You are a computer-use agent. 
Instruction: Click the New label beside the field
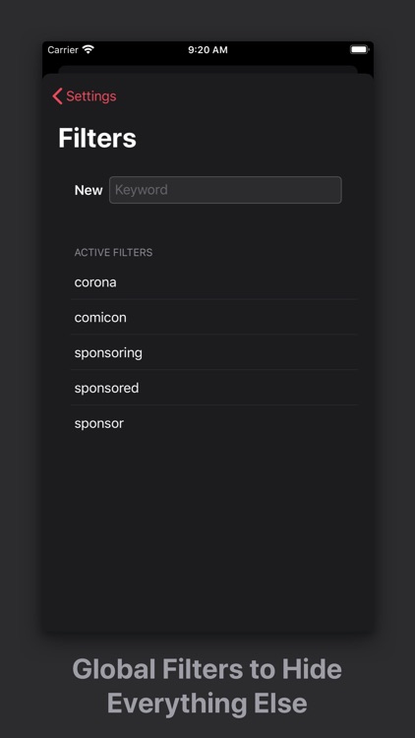[x=89, y=190]
